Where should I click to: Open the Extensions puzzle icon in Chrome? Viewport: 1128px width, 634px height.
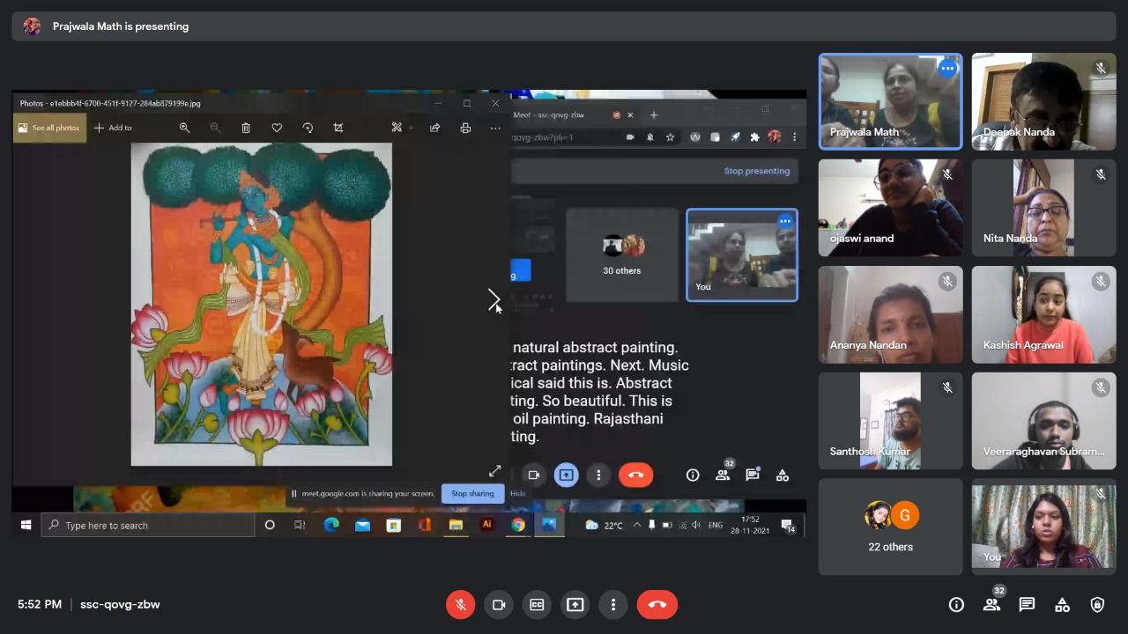point(754,137)
